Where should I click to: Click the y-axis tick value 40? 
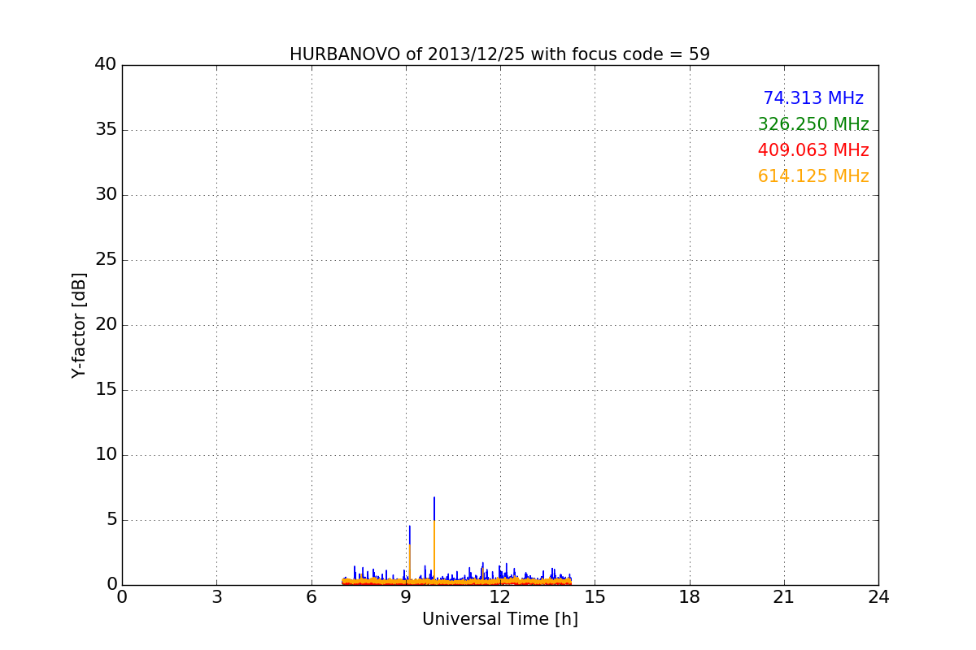tap(106, 65)
